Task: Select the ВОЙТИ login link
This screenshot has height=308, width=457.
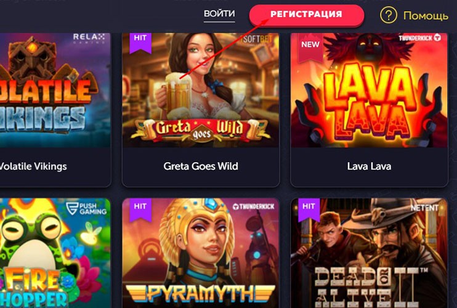Action: (x=219, y=14)
